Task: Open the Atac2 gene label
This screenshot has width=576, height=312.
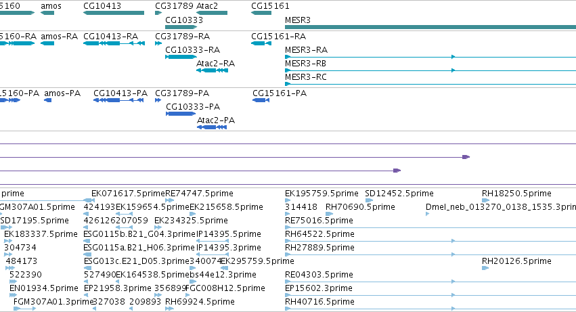Action: tap(207, 6)
